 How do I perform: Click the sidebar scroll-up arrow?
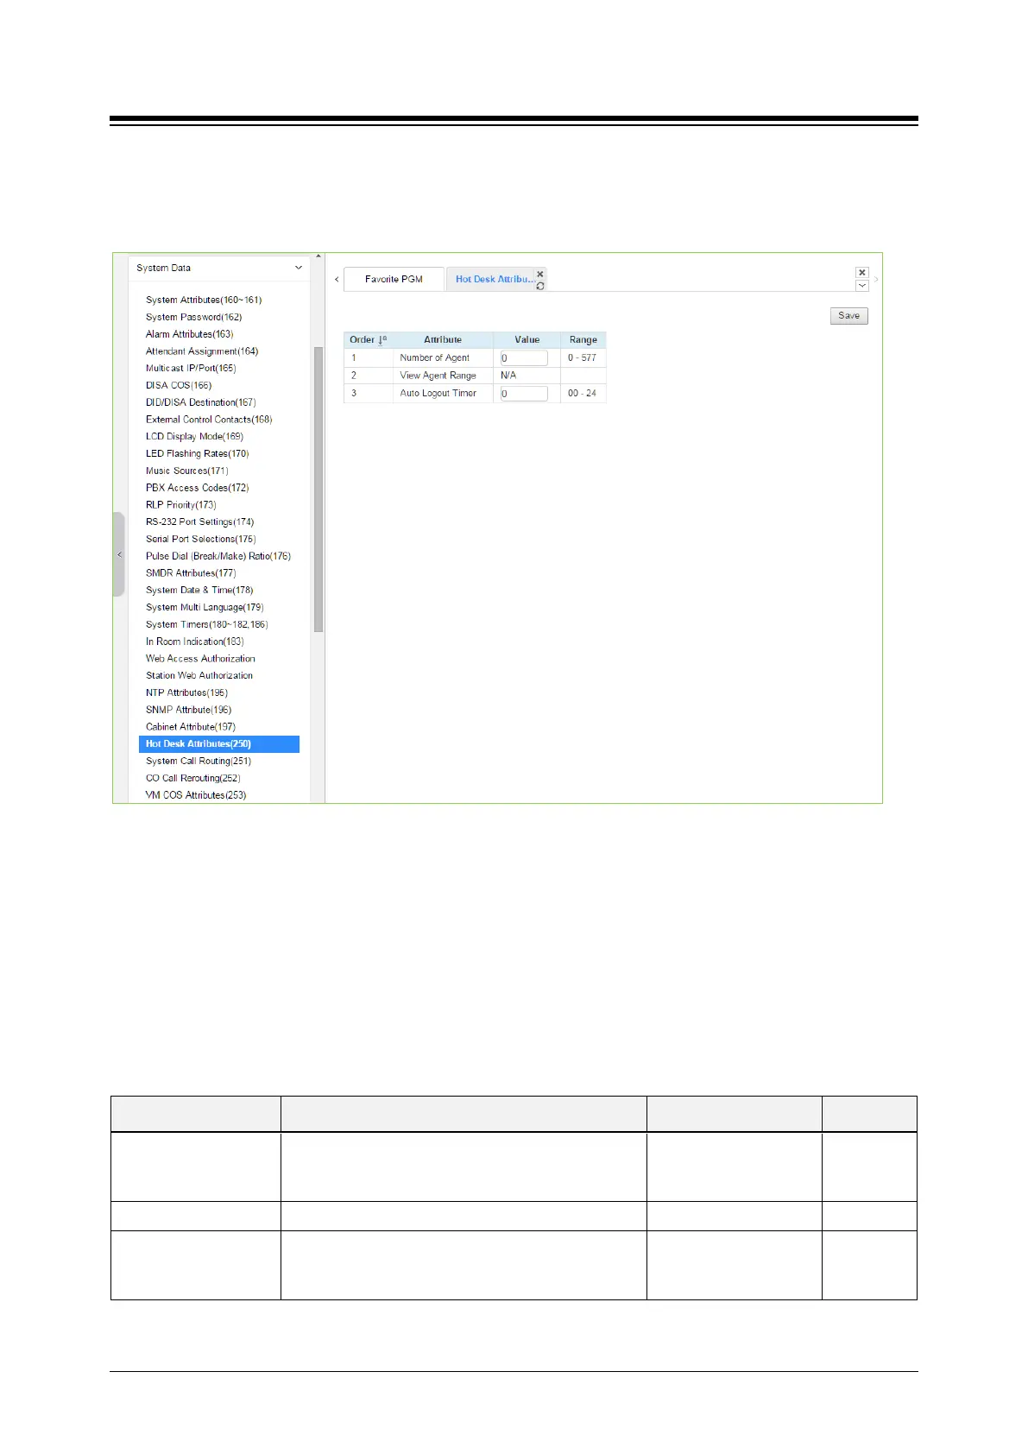click(318, 256)
